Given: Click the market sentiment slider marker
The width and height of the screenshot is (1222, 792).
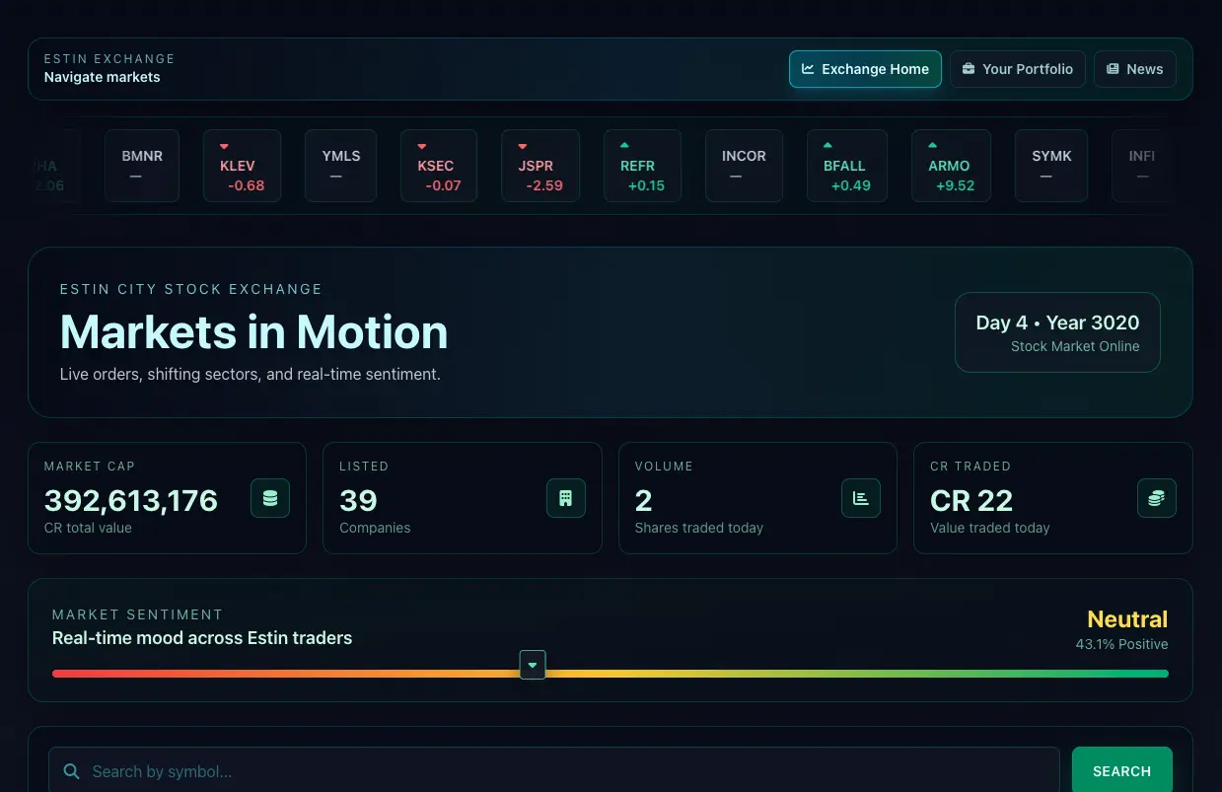Looking at the screenshot, I should tap(533, 665).
